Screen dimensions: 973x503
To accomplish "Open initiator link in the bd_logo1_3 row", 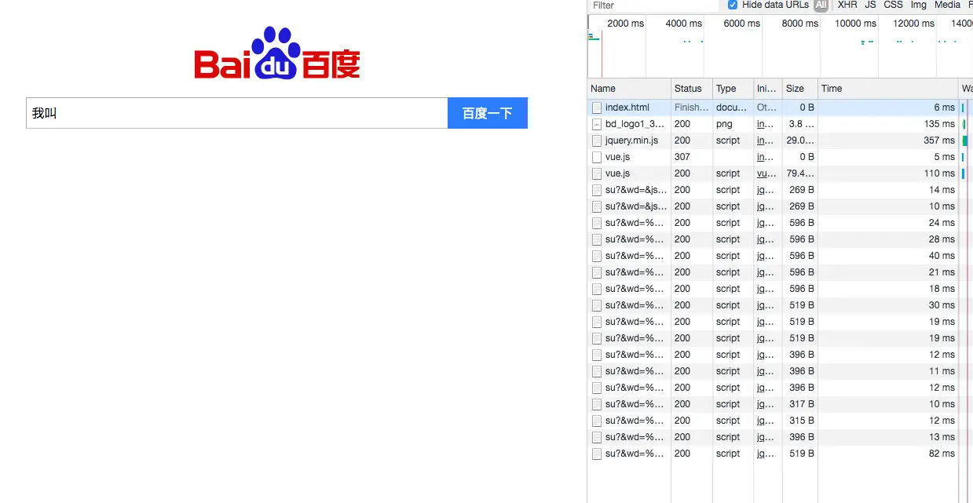I will [x=765, y=124].
